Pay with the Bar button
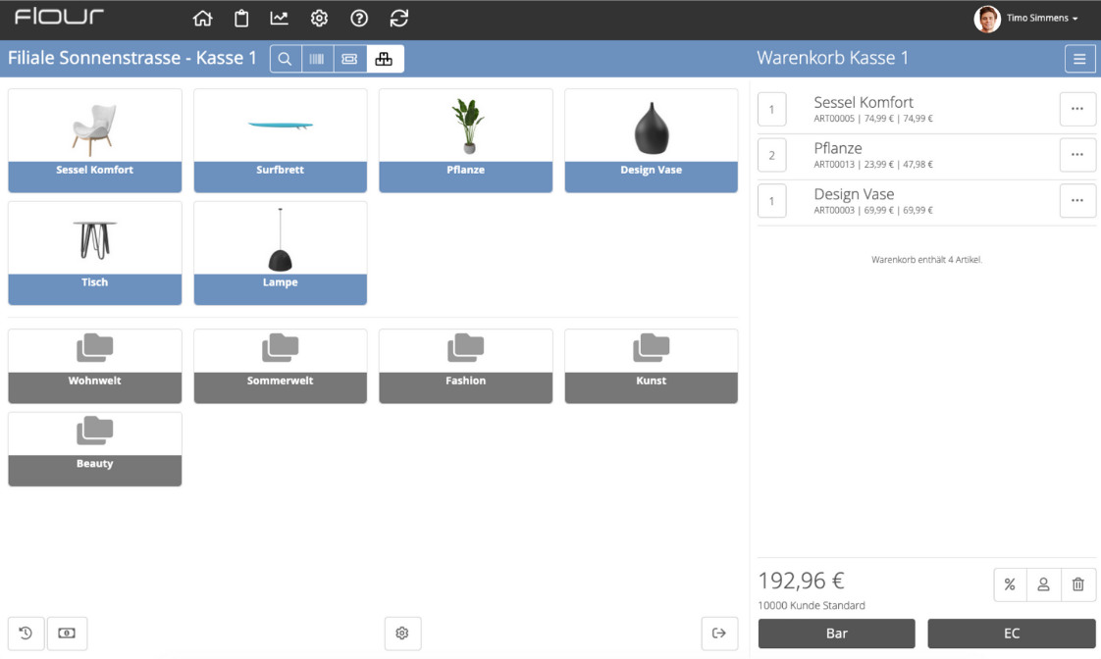The height and width of the screenshot is (659, 1101). tap(836, 634)
